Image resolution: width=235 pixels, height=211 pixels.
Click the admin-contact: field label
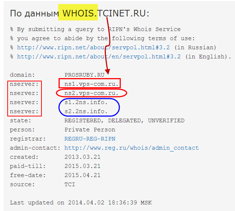tap(35, 148)
